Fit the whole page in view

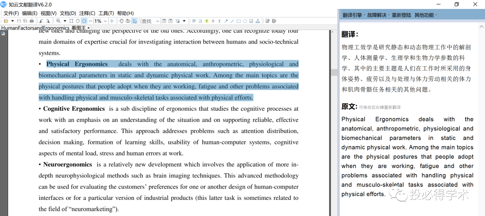(x=78, y=21)
